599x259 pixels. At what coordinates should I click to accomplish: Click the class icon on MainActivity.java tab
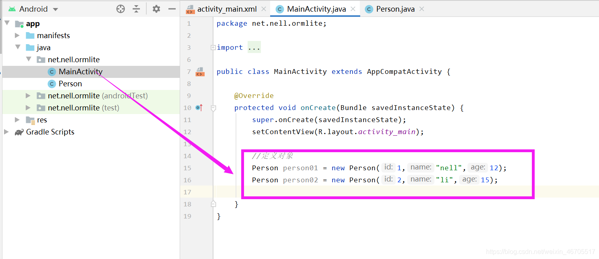280,9
